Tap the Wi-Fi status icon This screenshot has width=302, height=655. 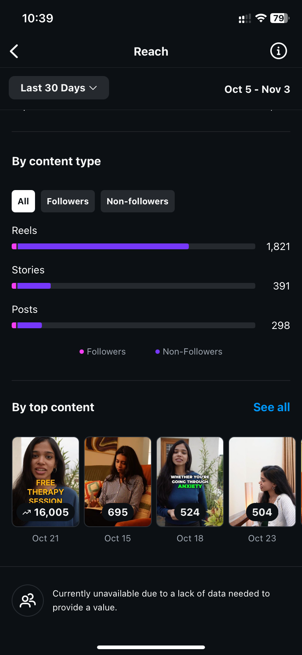[x=261, y=18]
